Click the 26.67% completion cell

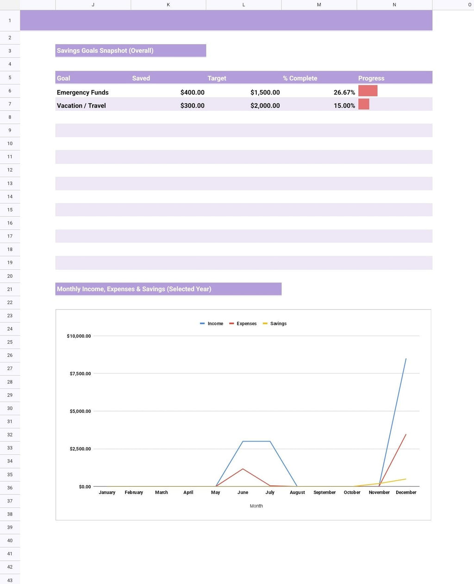pyautogui.click(x=344, y=92)
